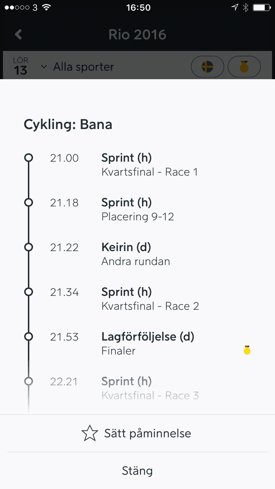Tap the Sätt påminnelse button
275x489 pixels.
click(137, 434)
